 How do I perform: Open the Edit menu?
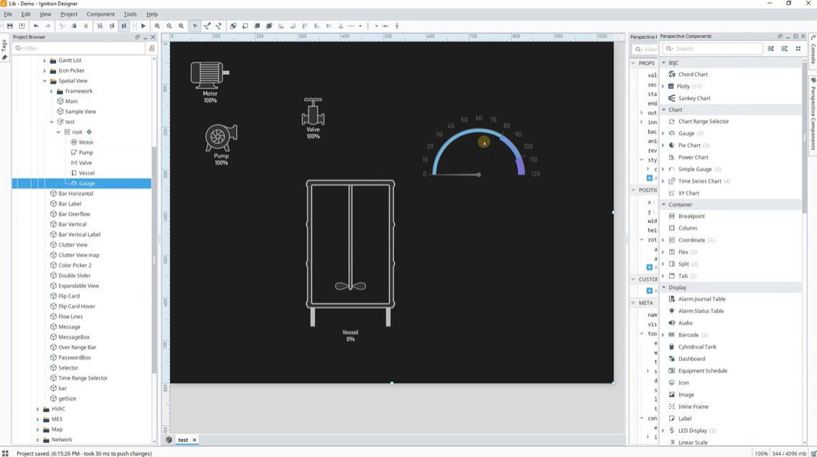(x=26, y=14)
